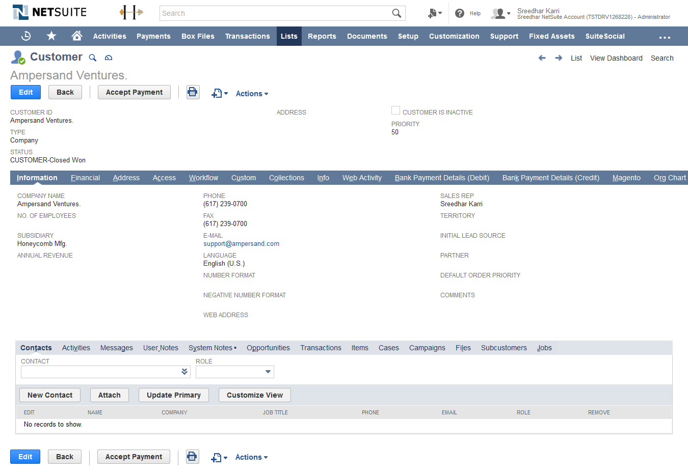Screen dimensions: 688x476
Task: Open the Contact field double-arrow selector
Action: pos(184,372)
